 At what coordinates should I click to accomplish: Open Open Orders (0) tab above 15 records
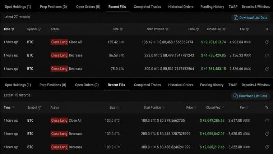tap(87, 85)
